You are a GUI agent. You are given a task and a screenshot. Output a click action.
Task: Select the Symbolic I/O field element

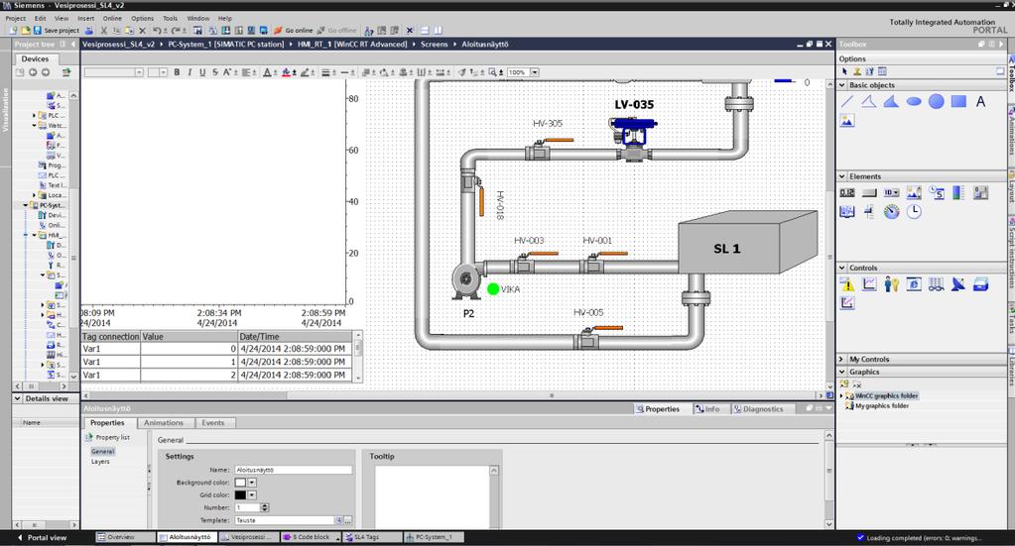[x=891, y=192]
